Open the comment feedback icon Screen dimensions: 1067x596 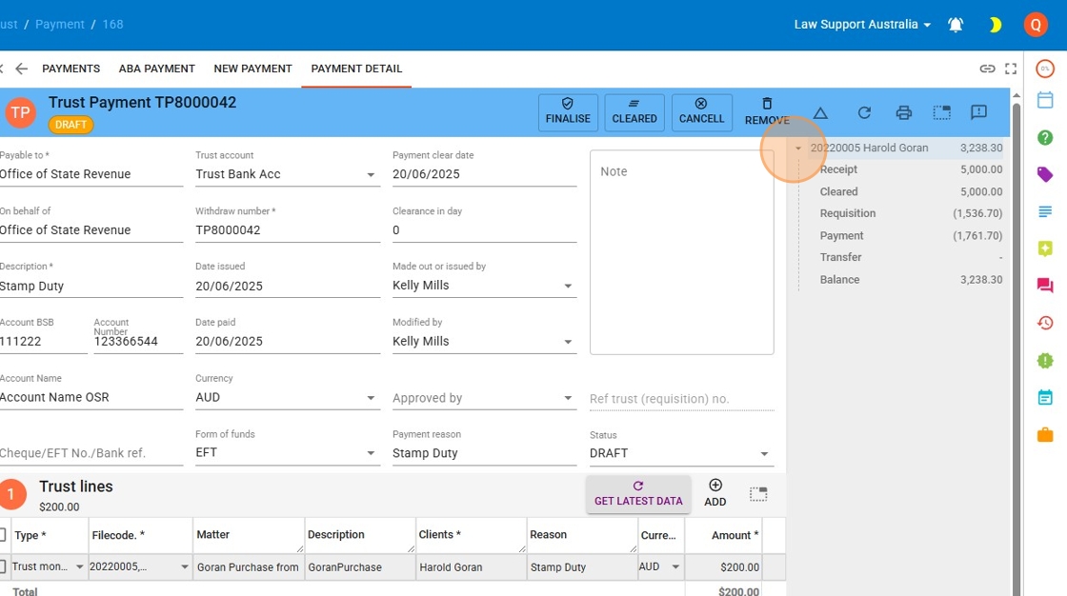pos(978,112)
